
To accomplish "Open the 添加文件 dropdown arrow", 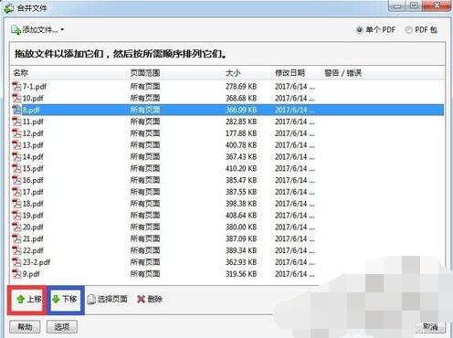I will (x=62, y=30).
